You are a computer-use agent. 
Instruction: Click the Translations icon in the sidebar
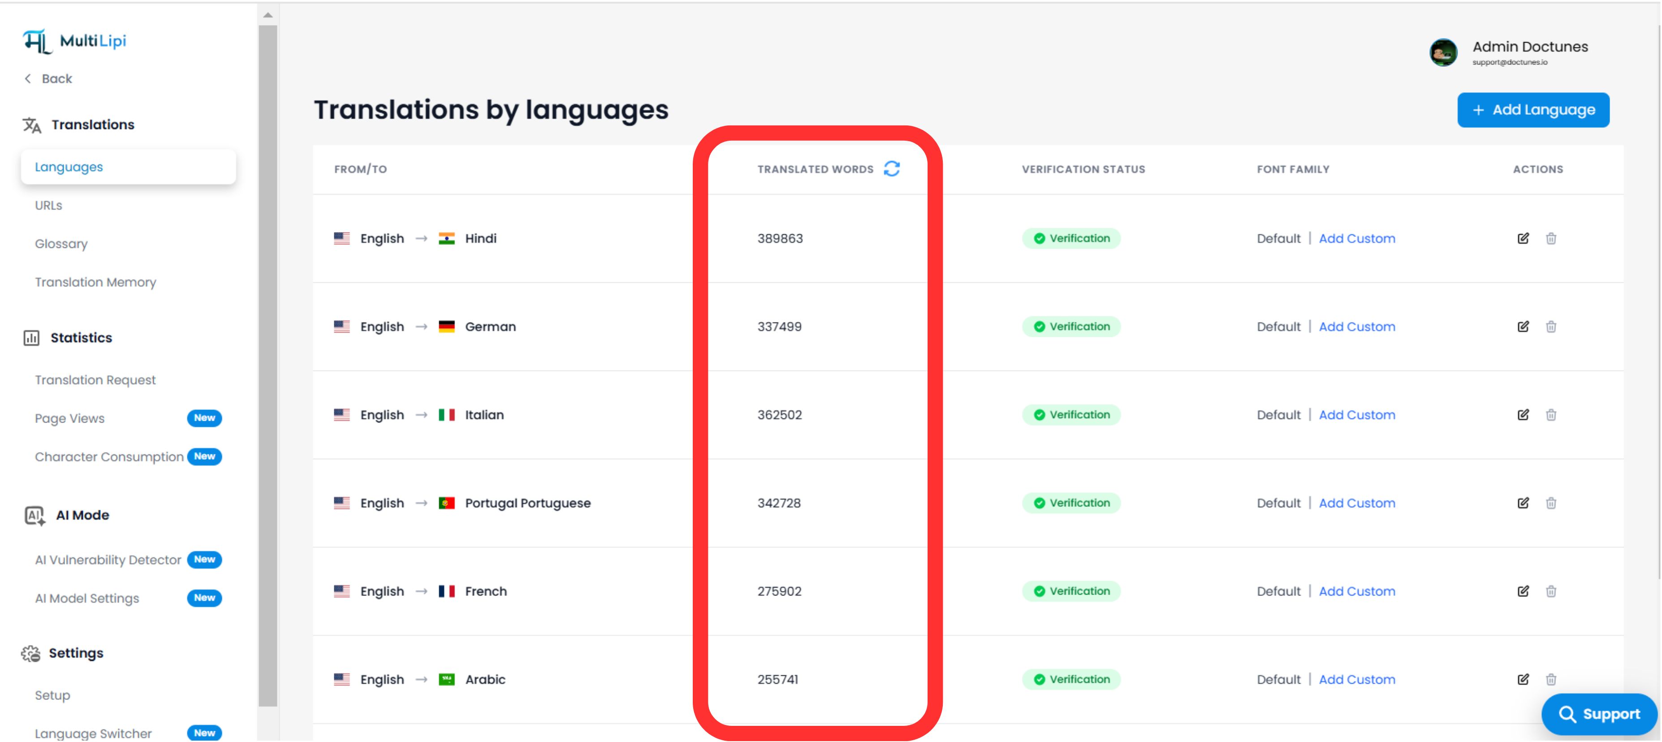(32, 125)
